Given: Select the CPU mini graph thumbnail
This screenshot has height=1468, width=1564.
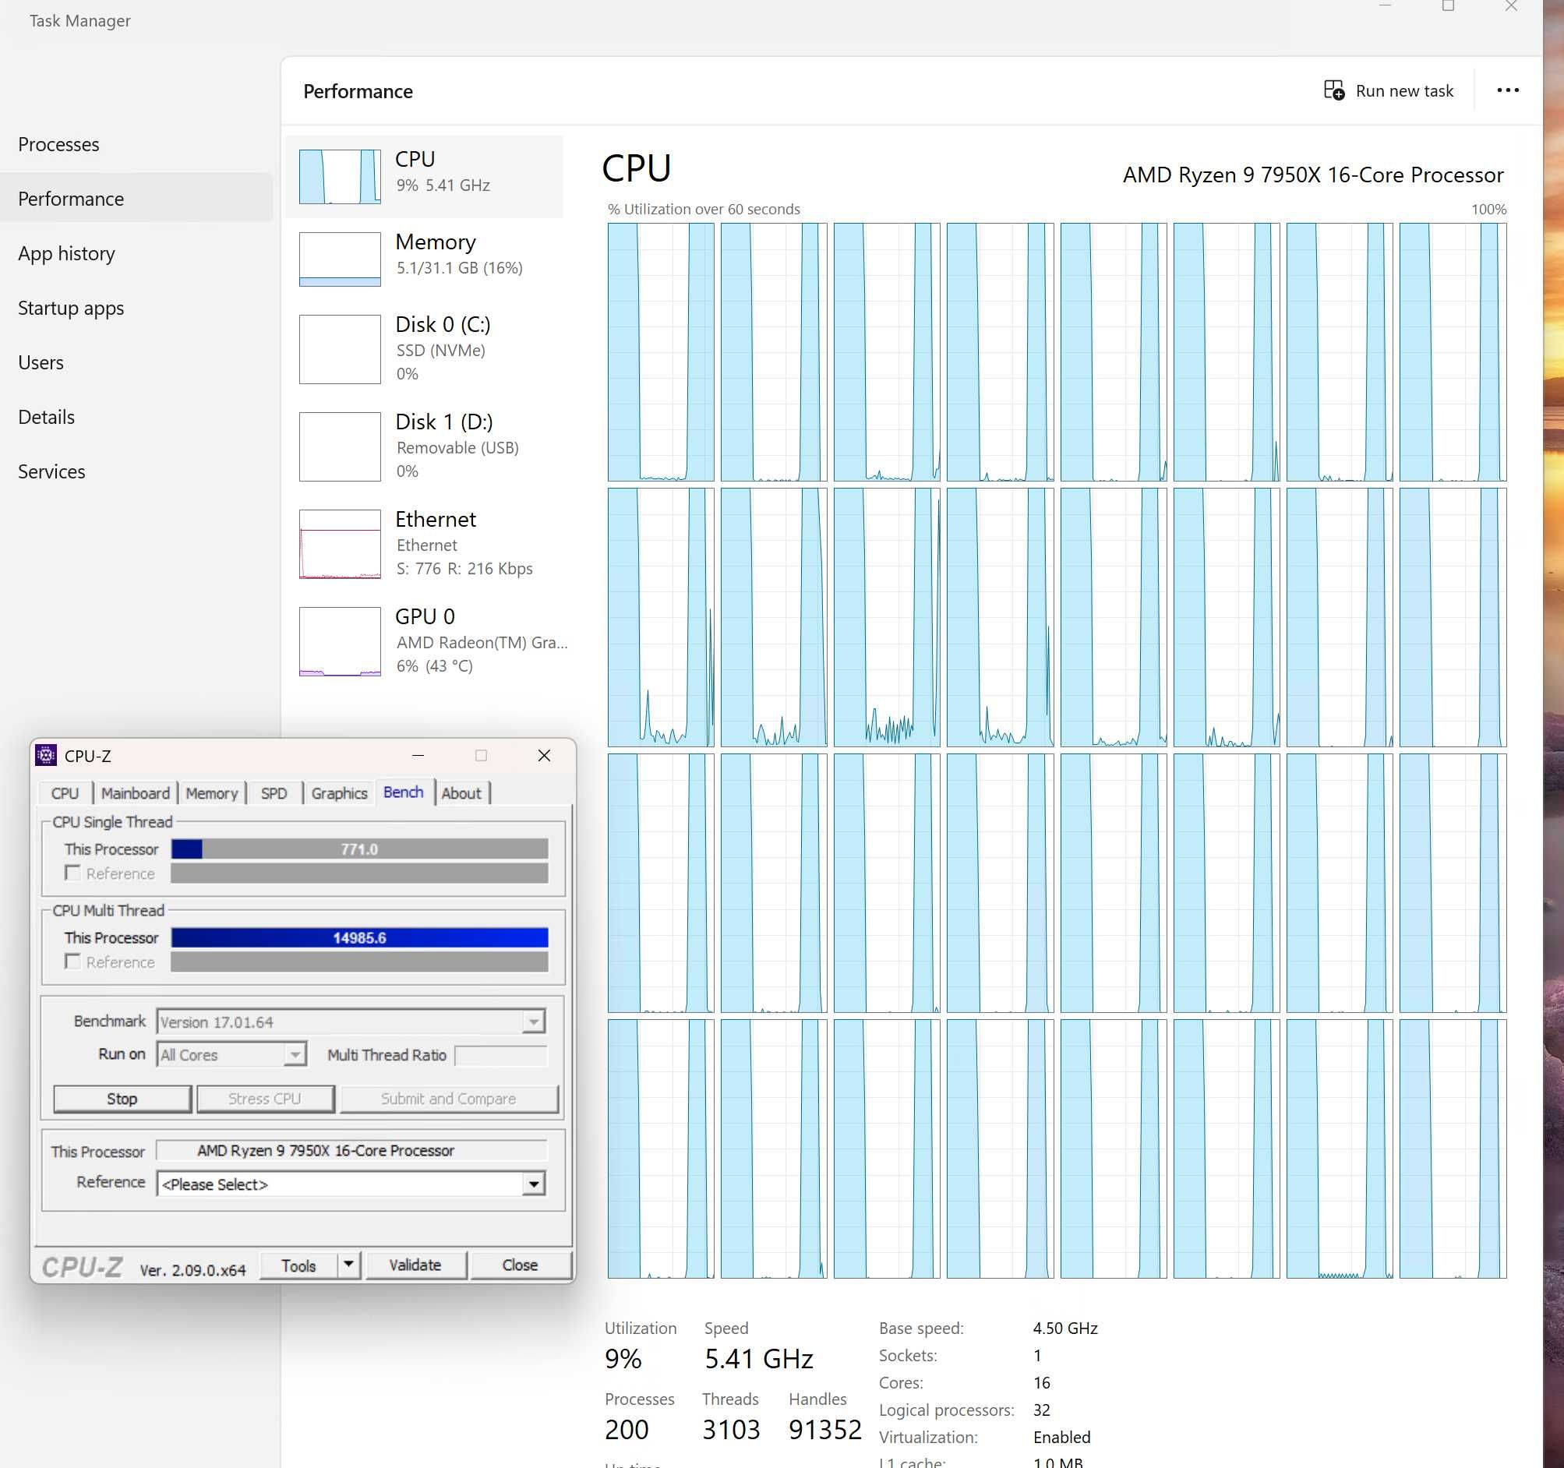Looking at the screenshot, I should coord(340,176).
